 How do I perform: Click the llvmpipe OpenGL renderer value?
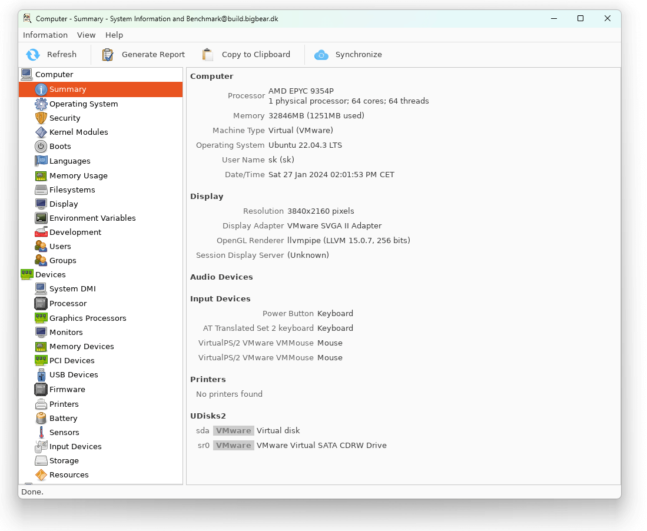[x=349, y=241]
